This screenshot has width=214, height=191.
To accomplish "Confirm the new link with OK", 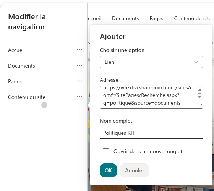I will point(108,170).
